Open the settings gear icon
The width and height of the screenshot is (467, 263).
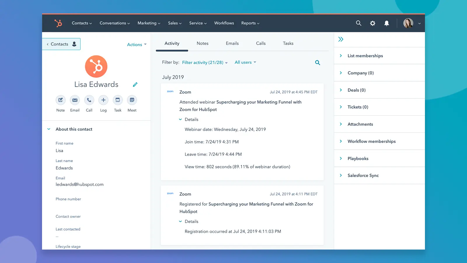point(373,23)
